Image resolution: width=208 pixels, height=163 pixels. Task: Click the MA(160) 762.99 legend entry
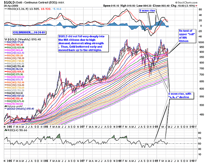16,82
